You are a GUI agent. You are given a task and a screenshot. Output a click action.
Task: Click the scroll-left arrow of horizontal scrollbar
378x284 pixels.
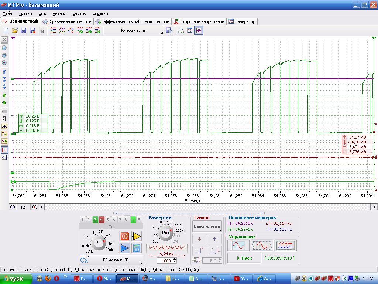pyautogui.click(x=41, y=207)
